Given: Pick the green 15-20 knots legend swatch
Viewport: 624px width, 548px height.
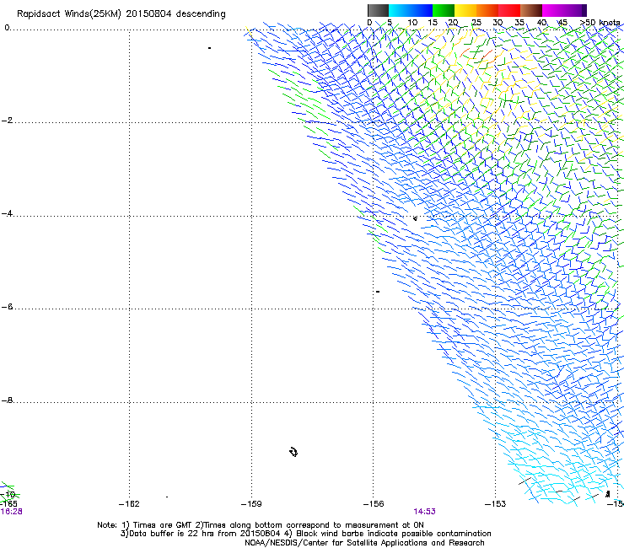Looking at the screenshot, I should pyautogui.click(x=444, y=10).
